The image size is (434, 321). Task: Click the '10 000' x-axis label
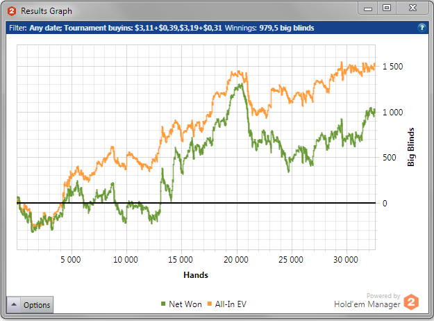click(126, 260)
